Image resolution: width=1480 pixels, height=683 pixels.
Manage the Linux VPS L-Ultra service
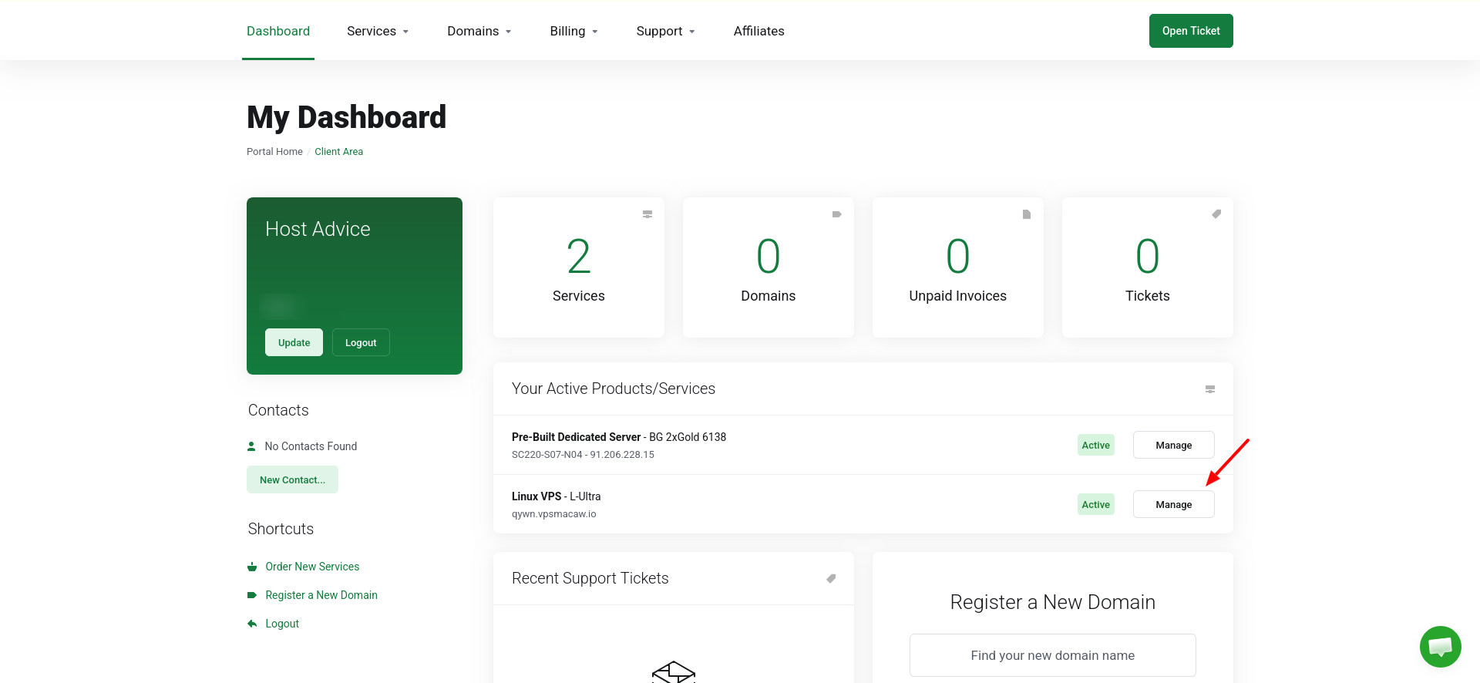pos(1174,504)
